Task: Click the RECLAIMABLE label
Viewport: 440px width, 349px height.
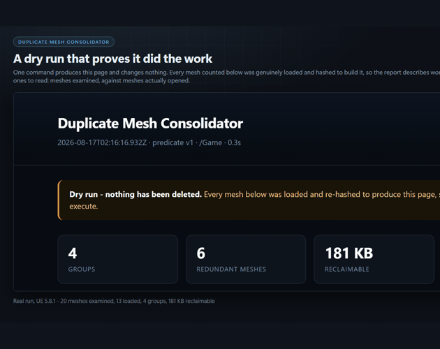Action: tap(347, 269)
